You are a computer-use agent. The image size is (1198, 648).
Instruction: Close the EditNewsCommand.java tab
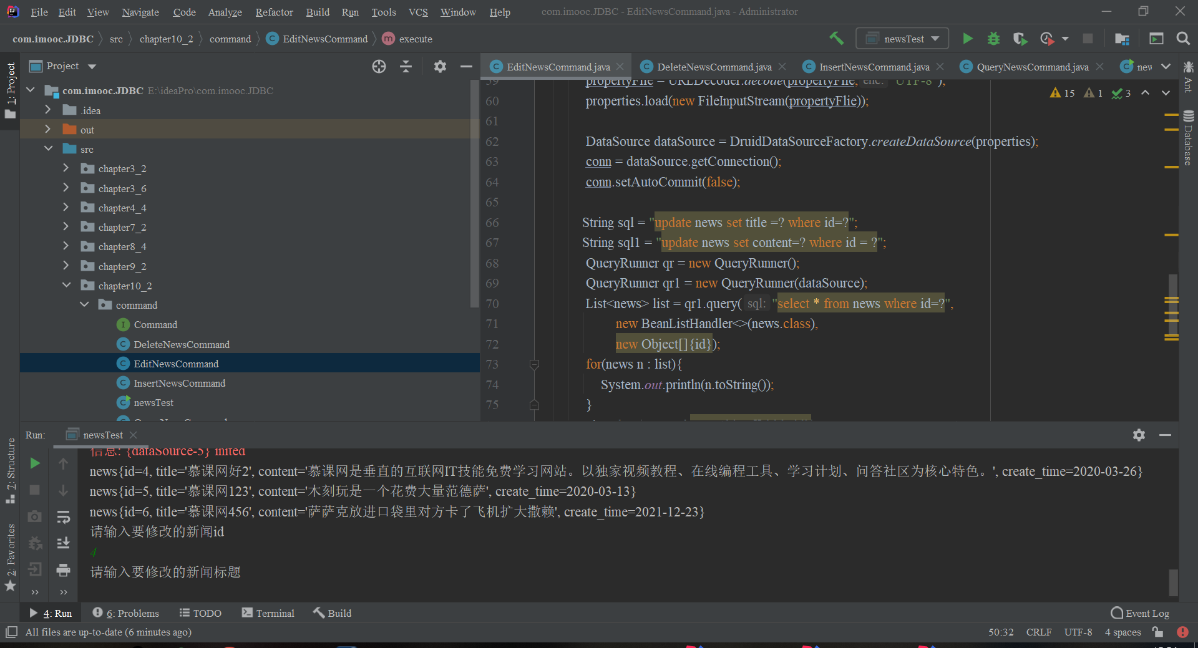click(x=620, y=67)
